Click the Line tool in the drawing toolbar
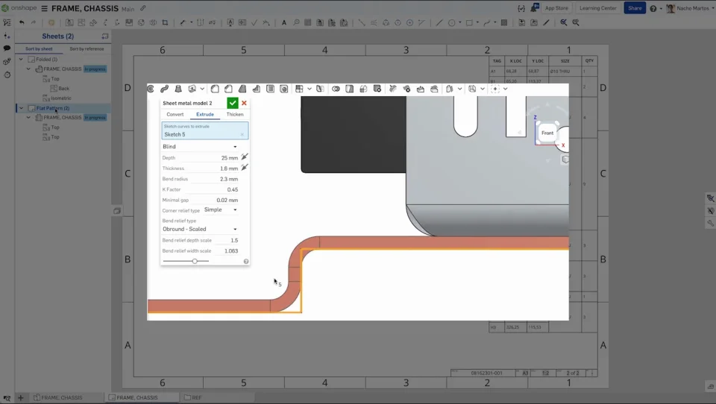This screenshot has height=404, width=716. [439, 22]
